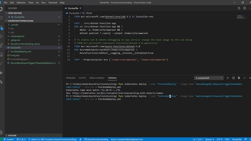Open the Help menu
Image resolution: width=251 pixels, height=141 pixels.
tap(62, 3)
